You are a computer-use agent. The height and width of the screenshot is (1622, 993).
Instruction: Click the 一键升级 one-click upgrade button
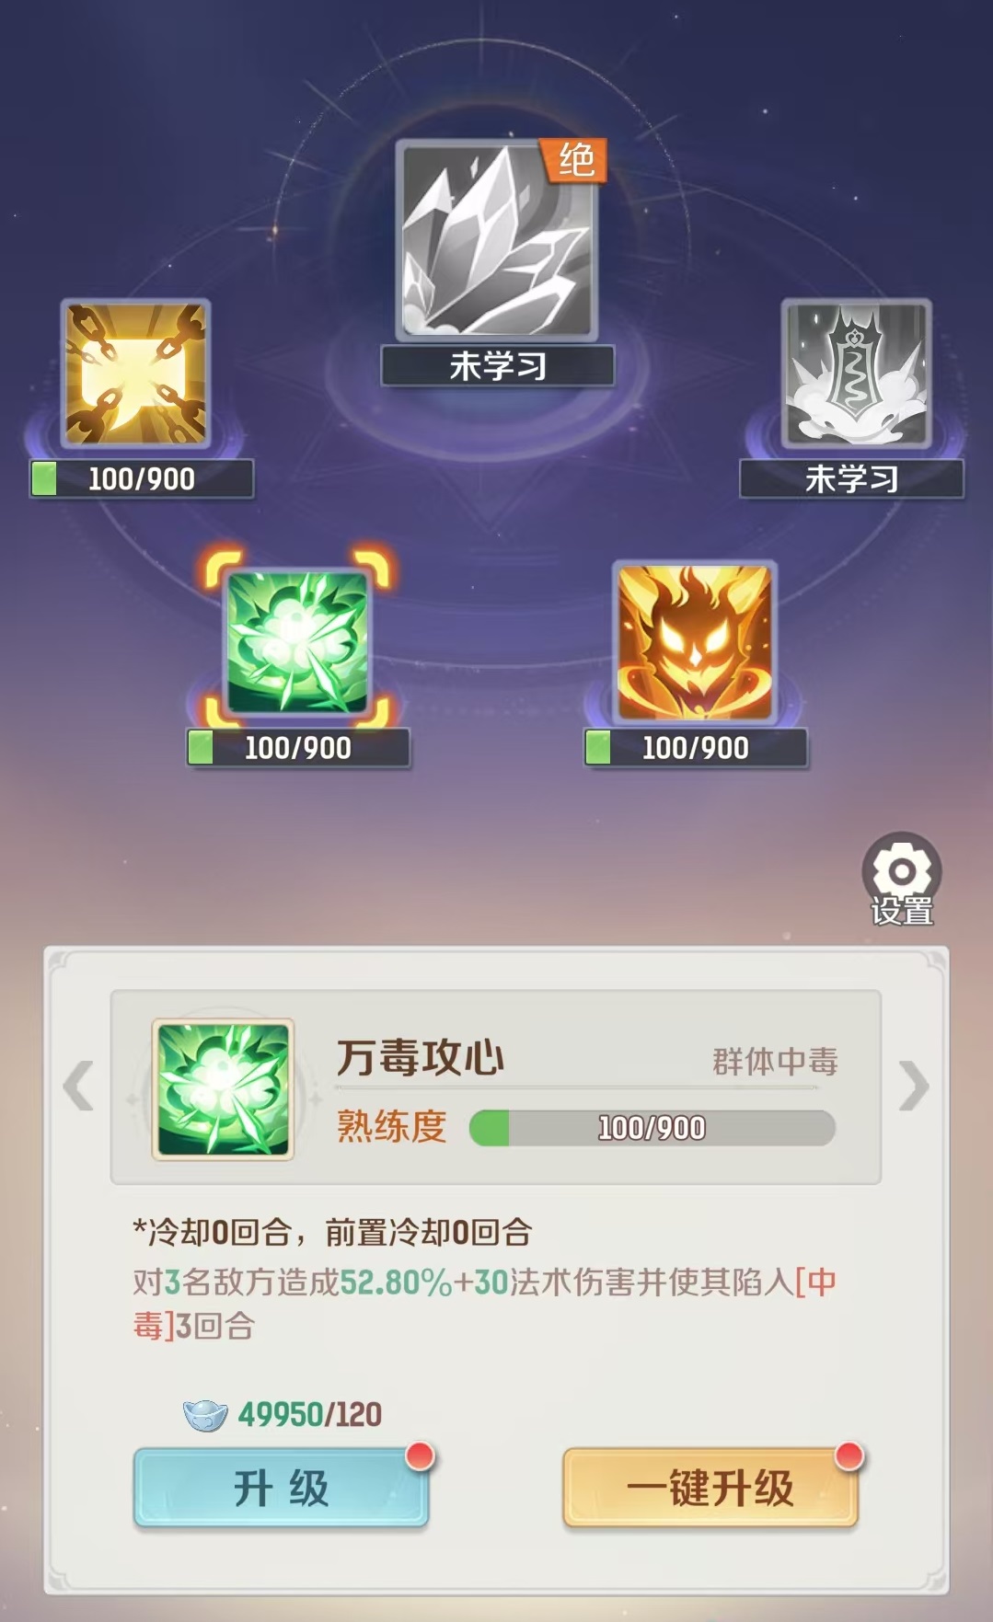[710, 1488]
